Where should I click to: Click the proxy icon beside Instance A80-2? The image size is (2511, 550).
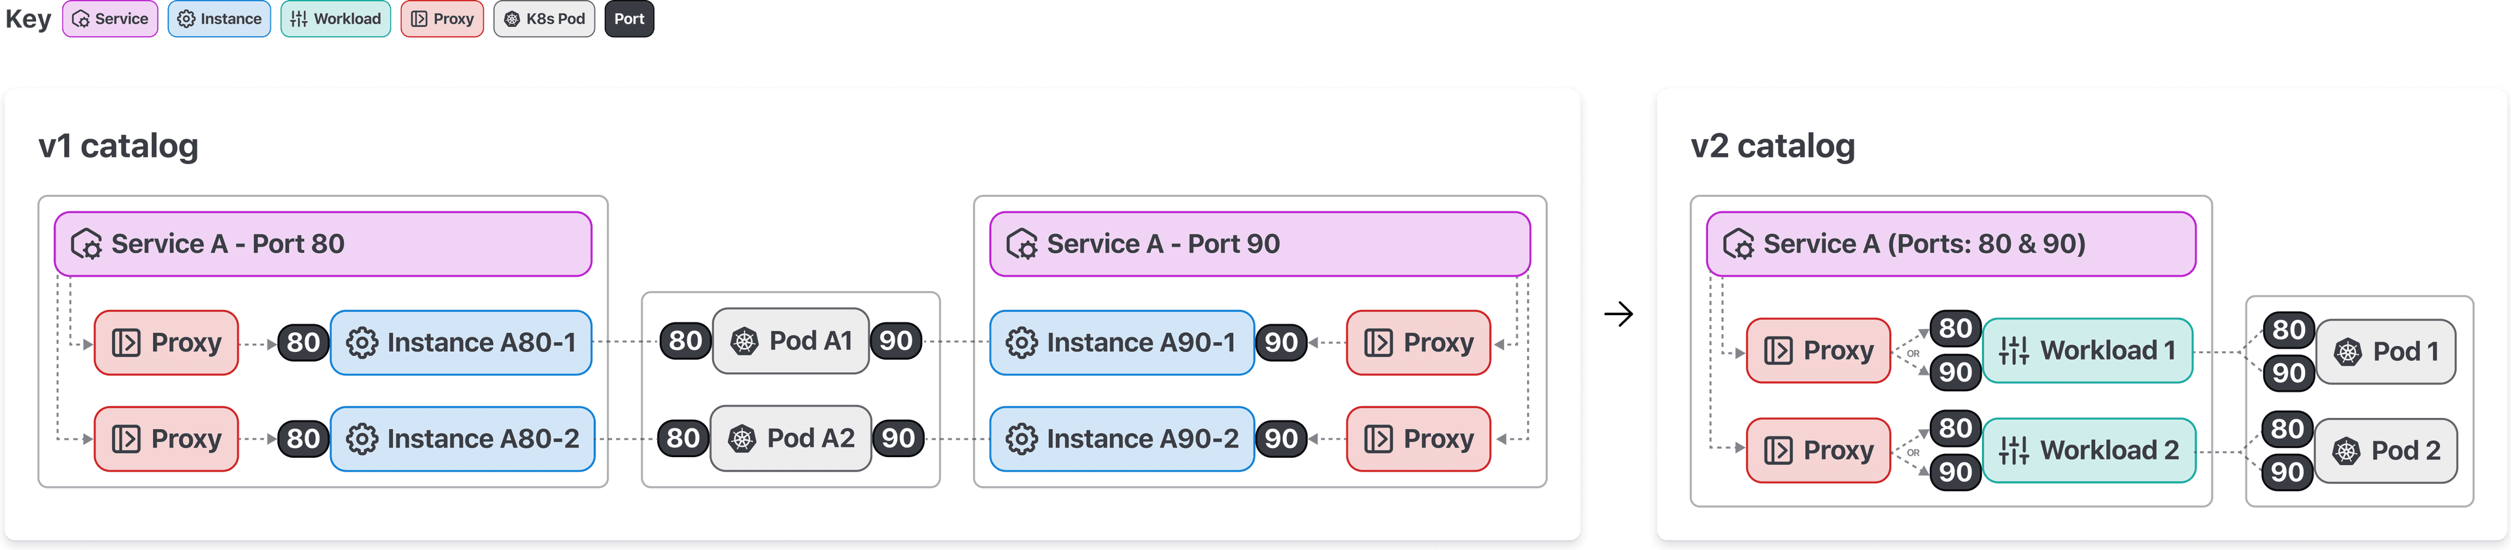pos(127,439)
